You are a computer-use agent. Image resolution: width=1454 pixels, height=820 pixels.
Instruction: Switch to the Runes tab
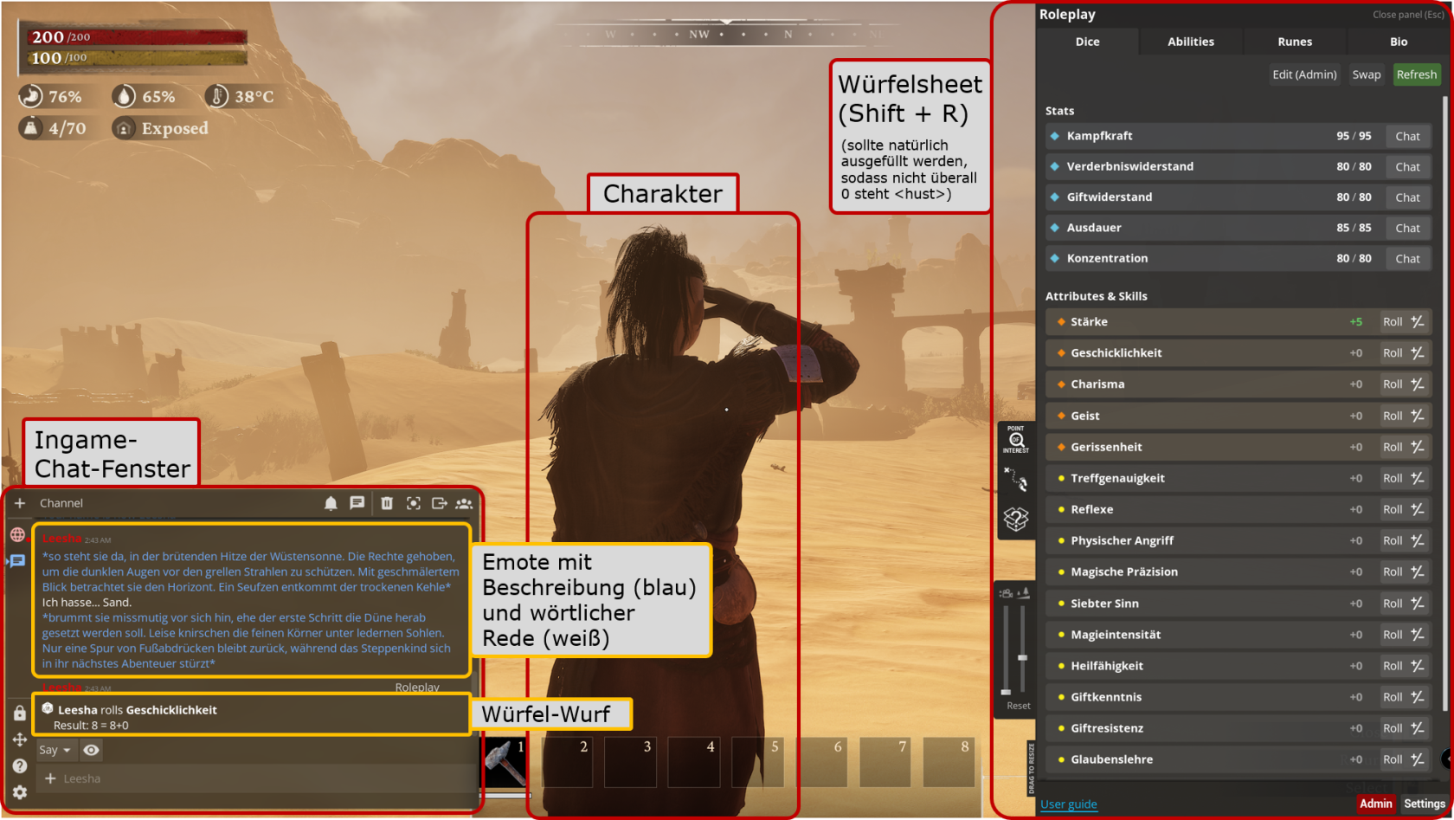(1295, 42)
